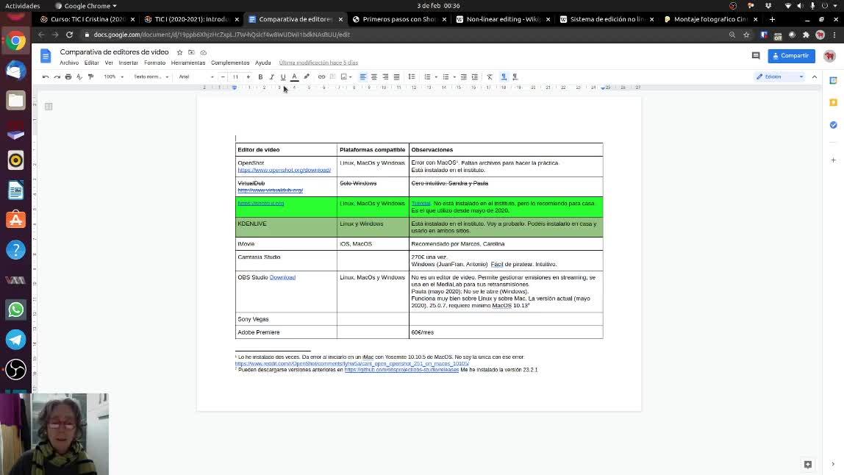Toggle bold formatting
This screenshot has height=475, width=844.
[x=260, y=76]
